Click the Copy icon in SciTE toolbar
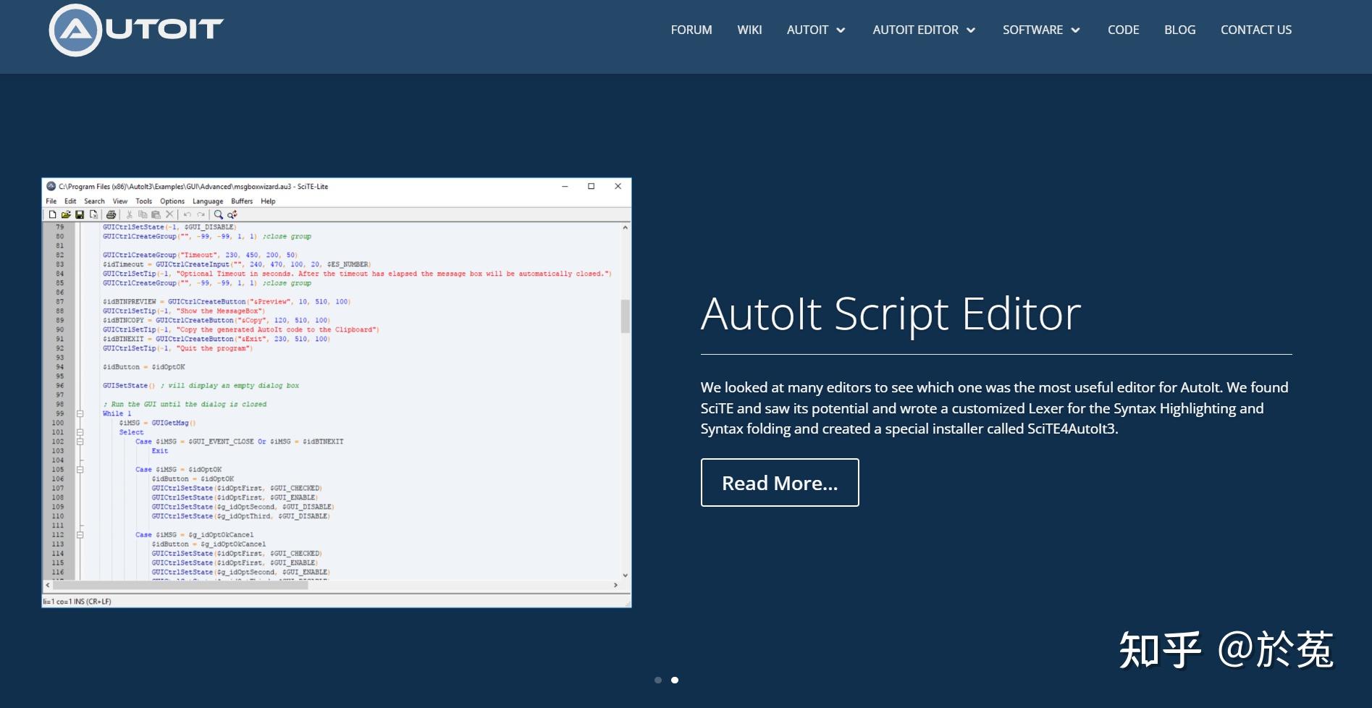The width and height of the screenshot is (1372, 708). tap(143, 214)
